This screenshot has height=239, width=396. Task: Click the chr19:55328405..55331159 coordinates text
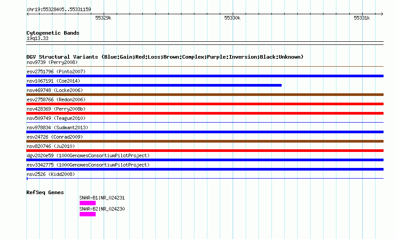tap(59, 10)
